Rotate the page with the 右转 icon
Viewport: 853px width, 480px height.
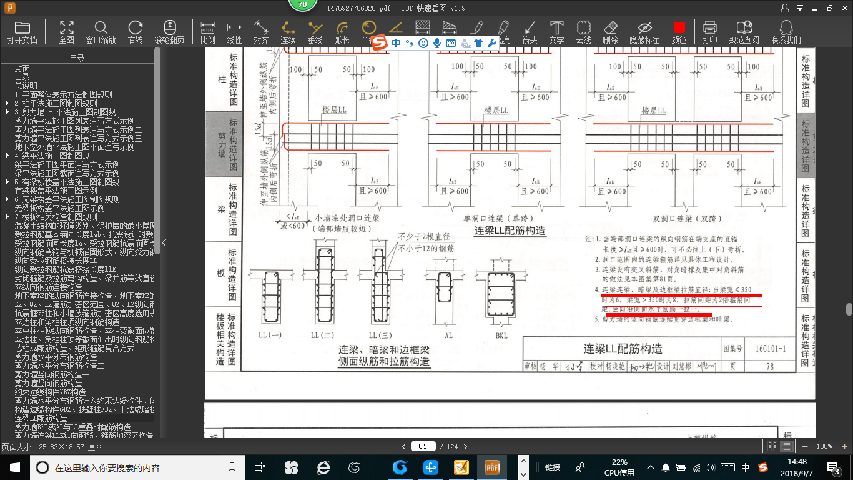134,29
